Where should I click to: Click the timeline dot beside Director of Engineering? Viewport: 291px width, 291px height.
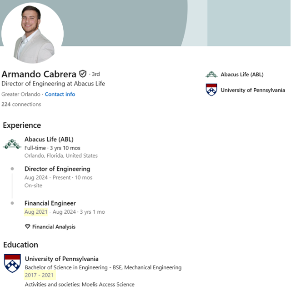[x=12, y=169]
